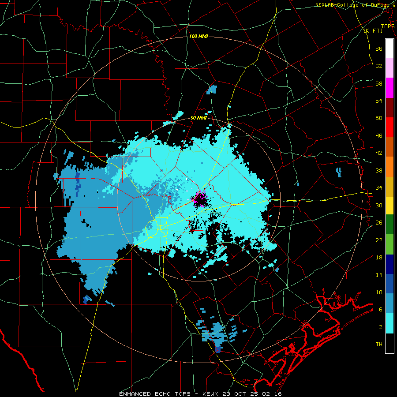Click the orange 38-42 kft legend swatch
Viewport: 397px width, 397px height.
pyautogui.click(x=390, y=167)
